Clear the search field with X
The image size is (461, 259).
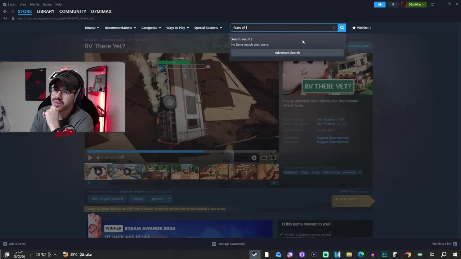(x=334, y=28)
